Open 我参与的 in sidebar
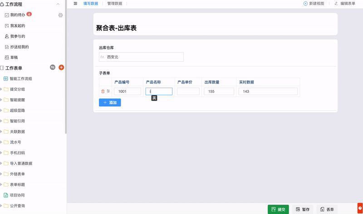Image resolution: width=363 pixels, height=214 pixels. (x=18, y=36)
